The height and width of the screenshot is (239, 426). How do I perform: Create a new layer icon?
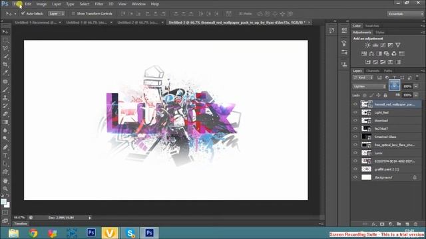407,224
